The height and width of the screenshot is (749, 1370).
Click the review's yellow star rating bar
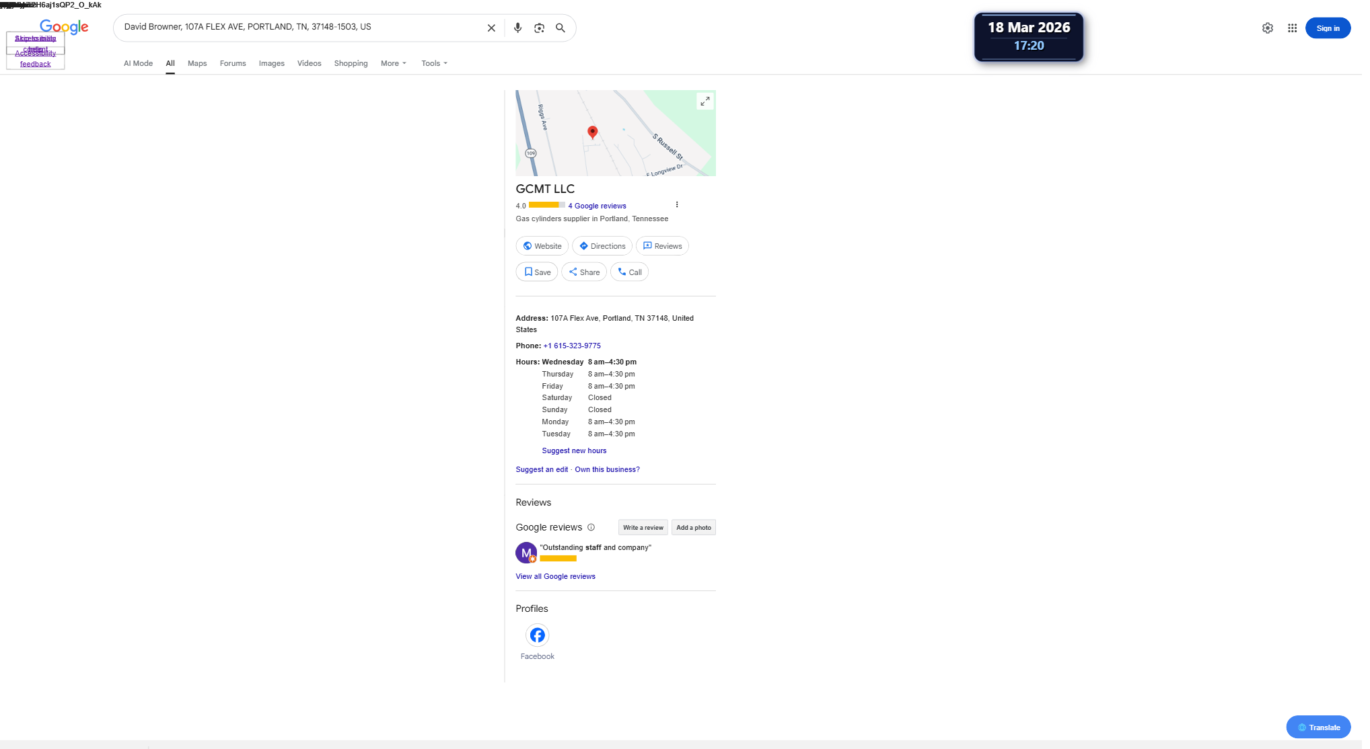coord(558,559)
